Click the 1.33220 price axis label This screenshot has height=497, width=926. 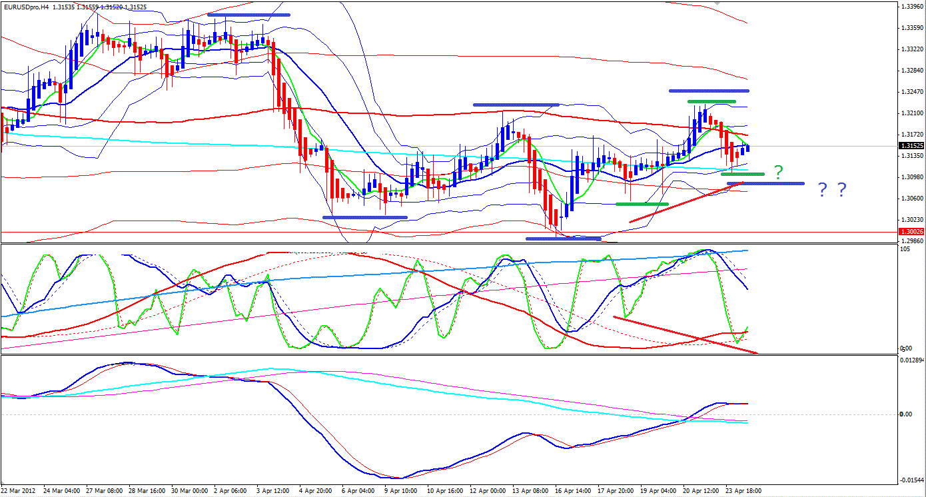911,49
